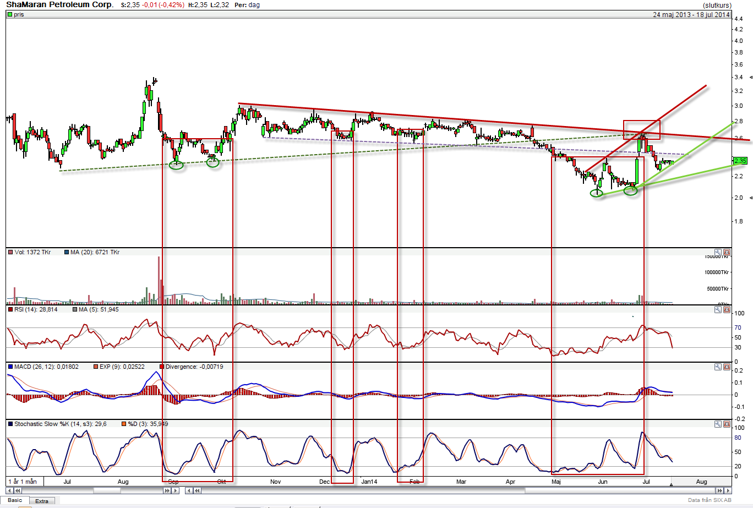Screen dimensions: 753x508
Task: Open settings wrench for the RSI panel
Action: (718, 310)
